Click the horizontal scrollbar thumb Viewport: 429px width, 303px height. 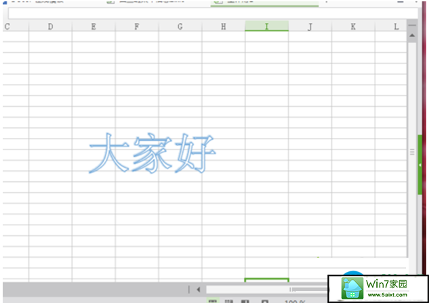[x=267, y=289]
